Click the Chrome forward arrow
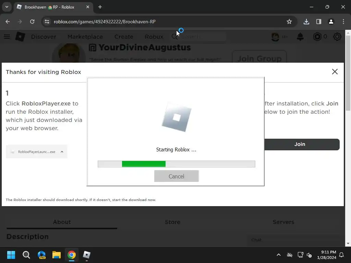The image size is (351, 263). click(20, 22)
